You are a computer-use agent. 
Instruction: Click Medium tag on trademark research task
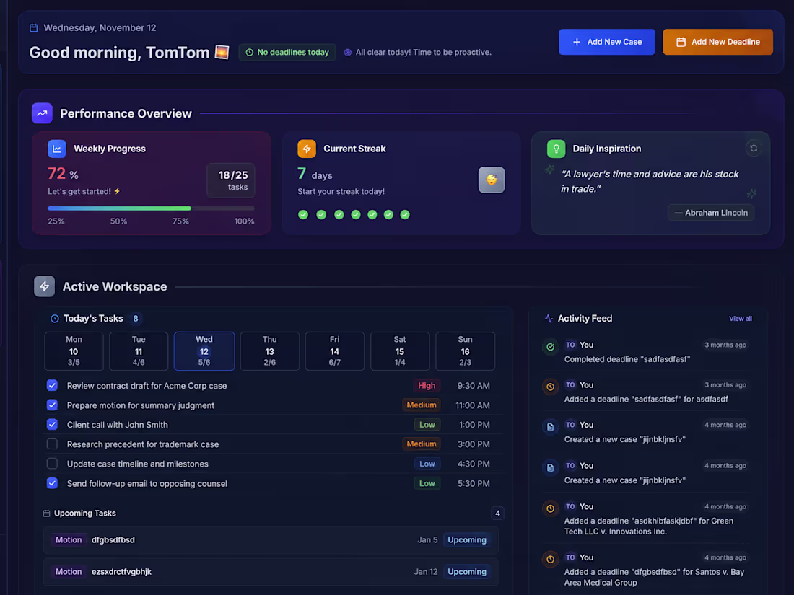(x=422, y=444)
